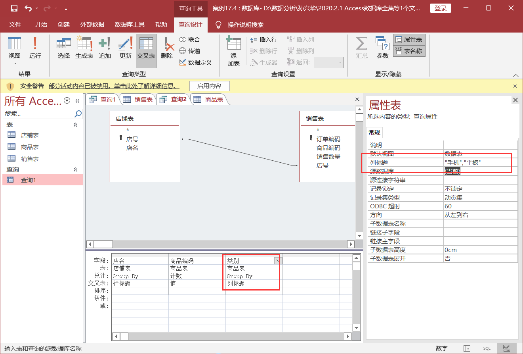The height and width of the screenshot is (354, 523).
Task: Choose Delete (删除) query type
Action: tap(167, 48)
